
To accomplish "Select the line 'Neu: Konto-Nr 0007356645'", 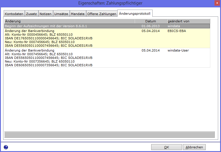I will click(40, 61).
